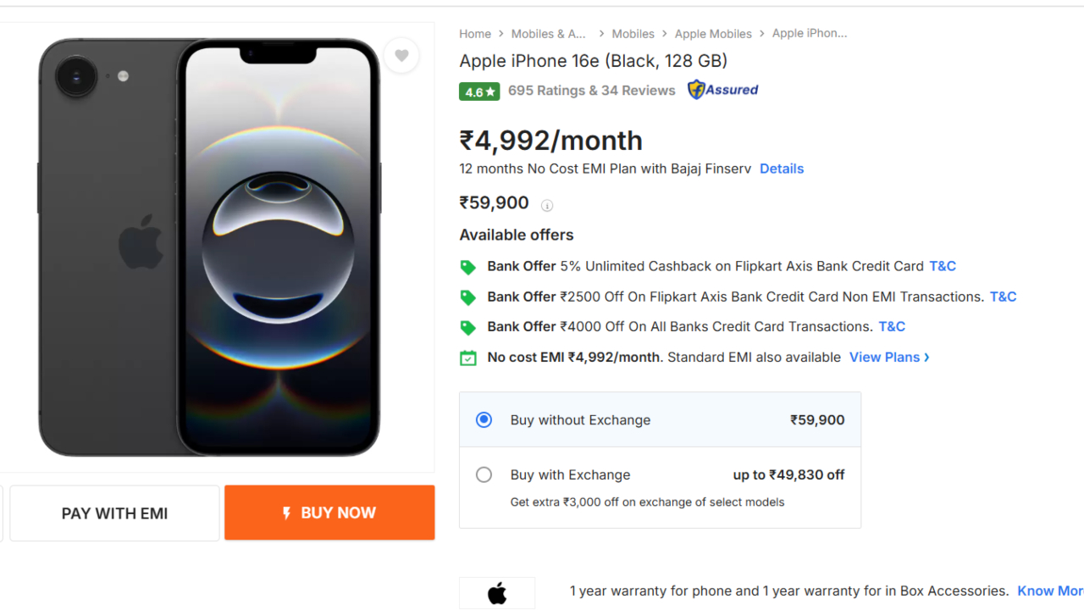1084x610 pixels.
Task: Click PAY WITH EMI button
Action: tap(114, 513)
